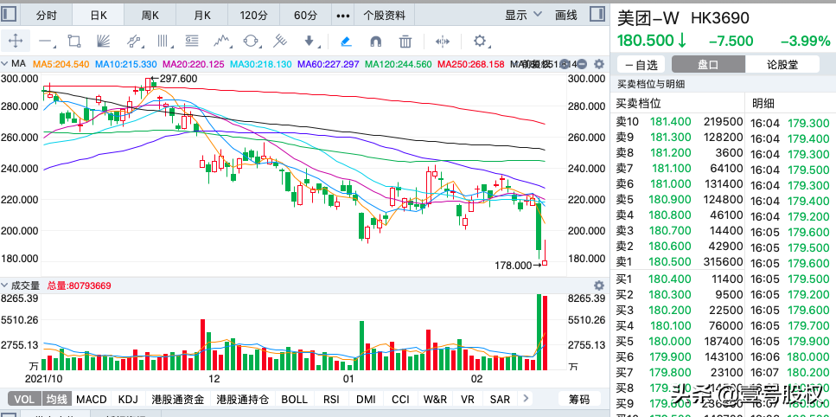Select the straight line drawing tool

pyautogui.click(x=46, y=41)
